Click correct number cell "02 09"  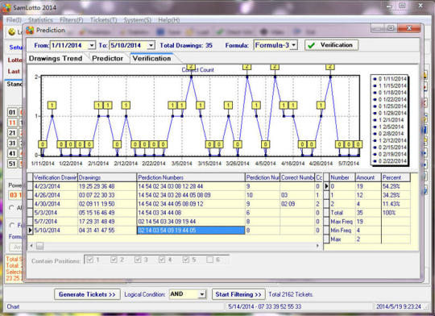click(297, 204)
